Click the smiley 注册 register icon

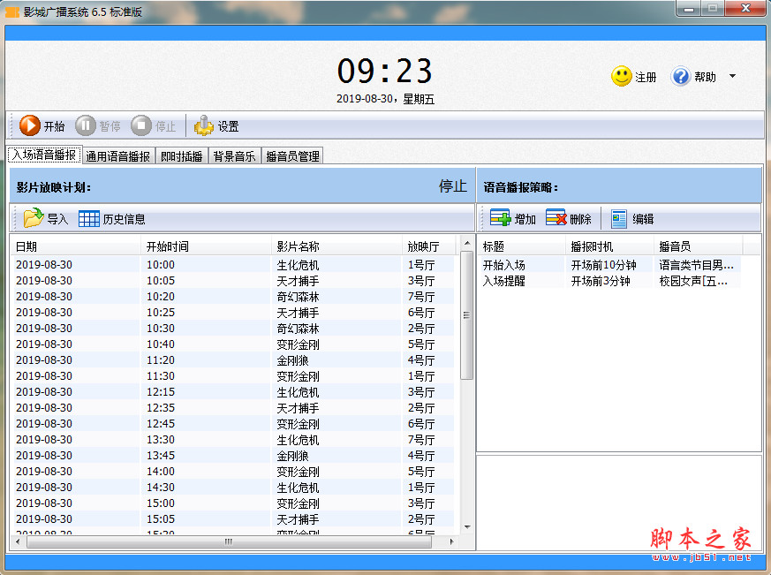[x=621, y=77]
